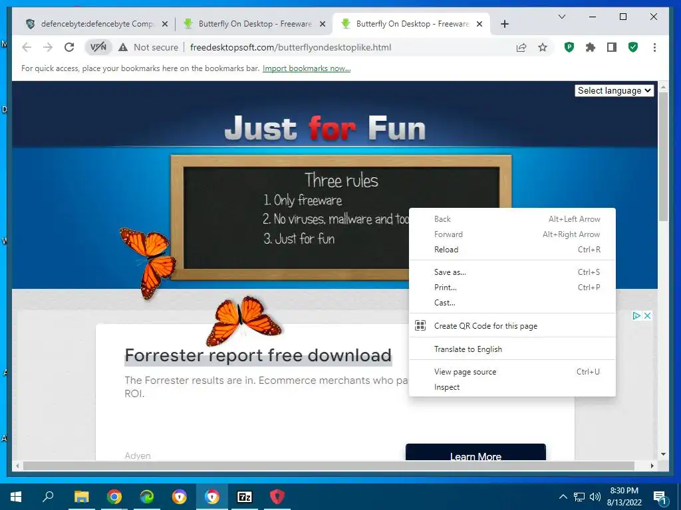Click the Not secure warning icon
The image size is (681, 510).
[123, 47]
